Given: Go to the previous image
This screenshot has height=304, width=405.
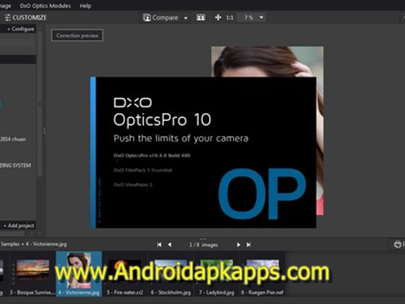Looking at the screenshot, I should coord(170,244).
